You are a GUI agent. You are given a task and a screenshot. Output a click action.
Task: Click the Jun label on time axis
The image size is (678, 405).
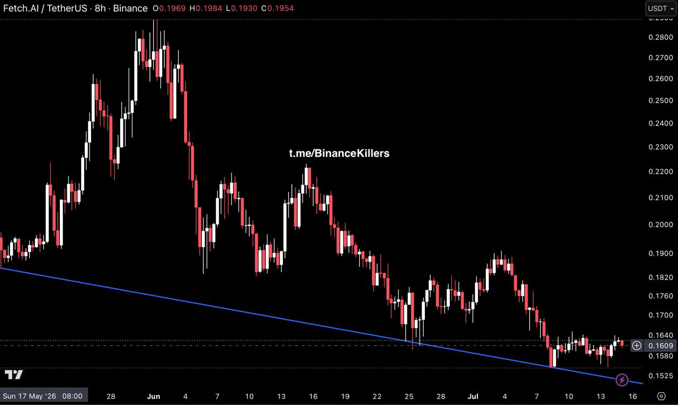click(153, 396)
